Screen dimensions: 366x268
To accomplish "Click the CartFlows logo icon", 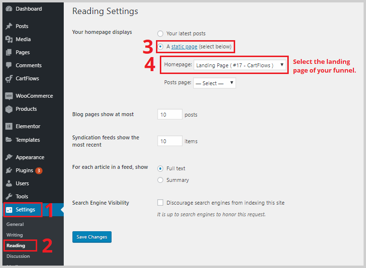I will tap(9, 78).
